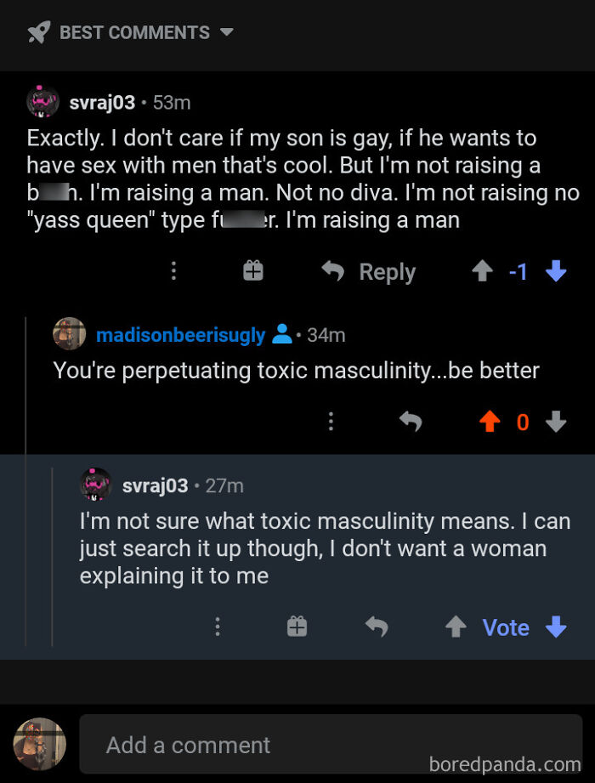Click the Add a comment field
Viewport: 595px width, 783px height.
pos(188,744)
